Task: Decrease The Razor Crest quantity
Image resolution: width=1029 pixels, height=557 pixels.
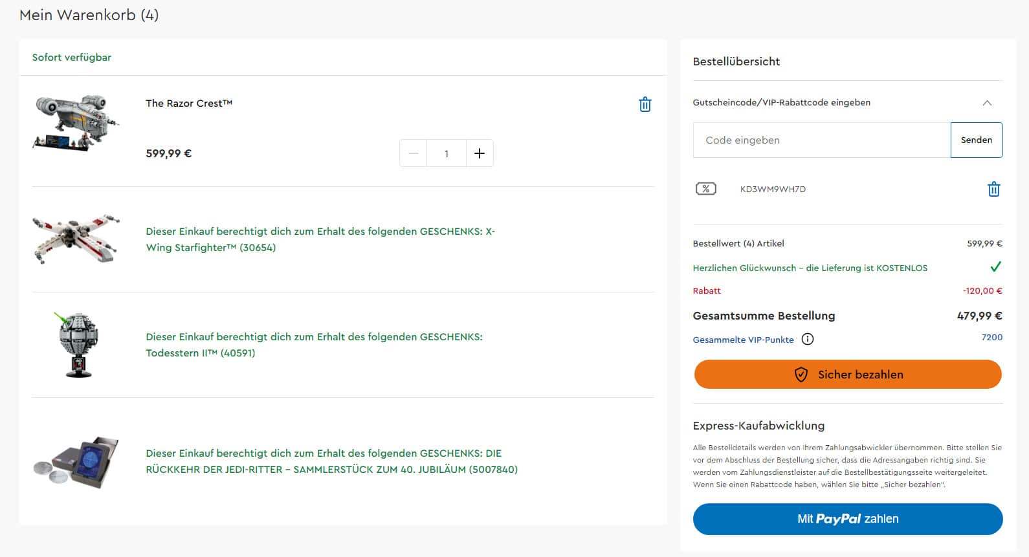Action: (414, 153)
